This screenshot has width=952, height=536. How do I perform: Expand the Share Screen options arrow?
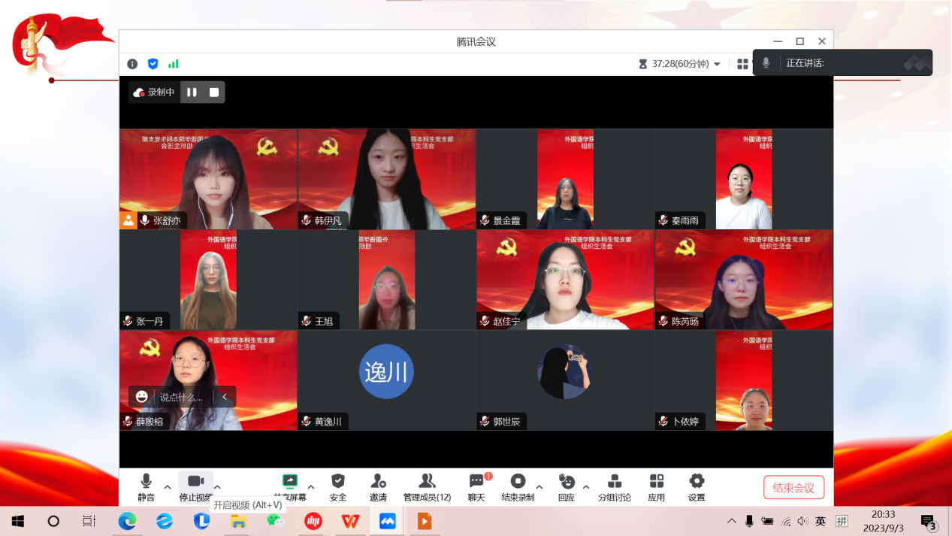point(311,487)
